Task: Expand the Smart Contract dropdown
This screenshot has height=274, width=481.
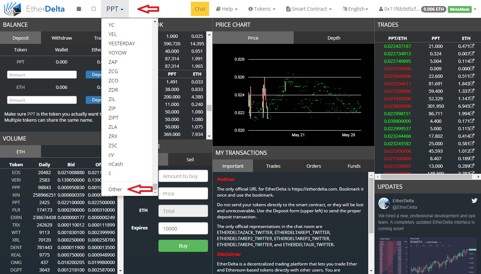Action: click(x=309, y=9)
